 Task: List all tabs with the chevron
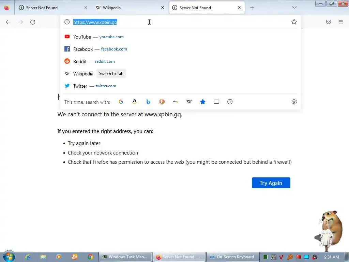[x=294, y=8]
